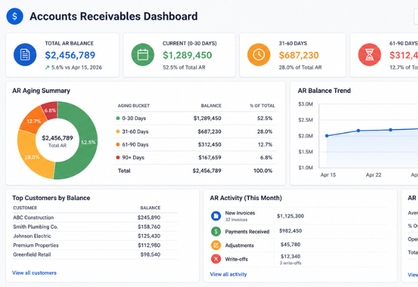Viewport: 418px width, 287px height.
Task: Click the $167,659 balance cell
Action: tap(210, 158)
